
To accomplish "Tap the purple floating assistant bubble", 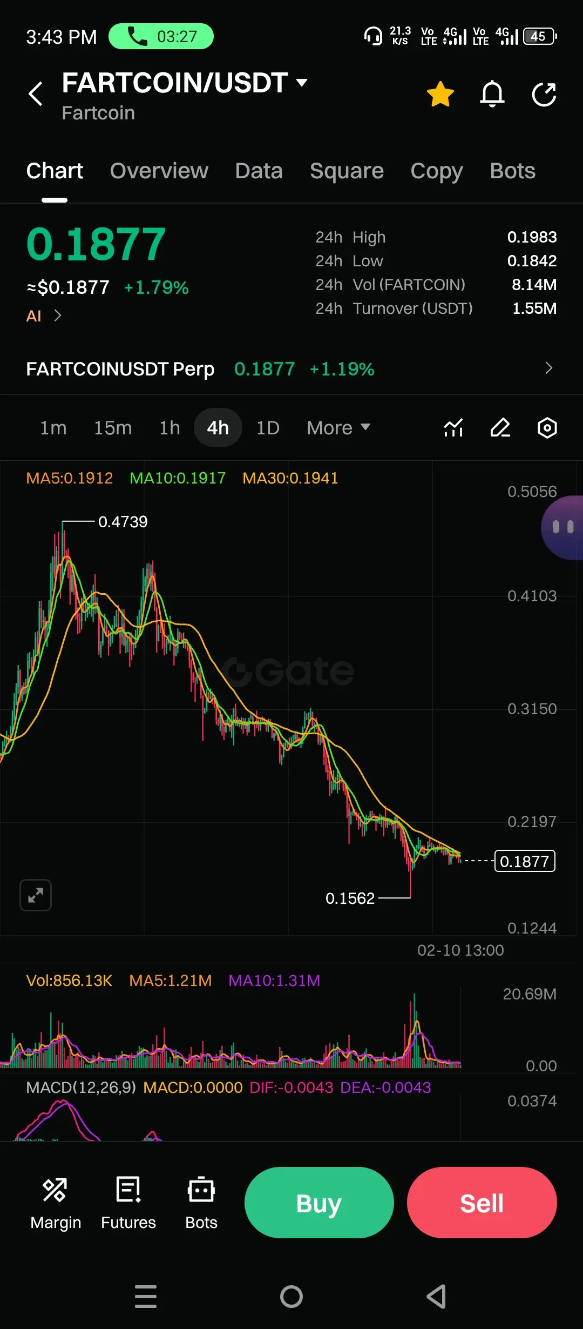I will tap(562, 527).
